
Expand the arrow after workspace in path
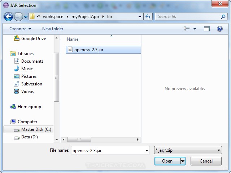click(x=67, y=17)
